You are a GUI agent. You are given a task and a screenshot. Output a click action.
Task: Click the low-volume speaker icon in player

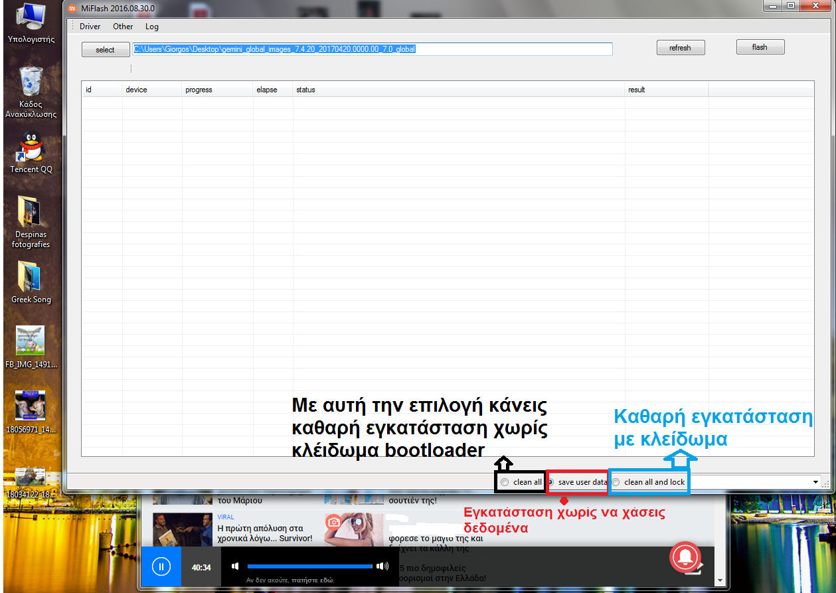[234, 566]
